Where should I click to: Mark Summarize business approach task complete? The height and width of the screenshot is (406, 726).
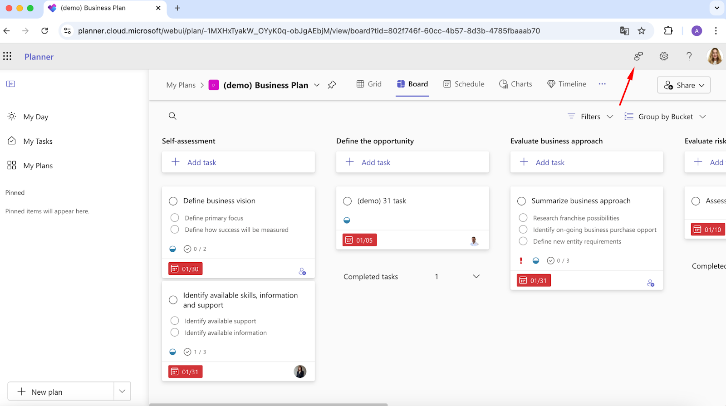pos(521,201)
